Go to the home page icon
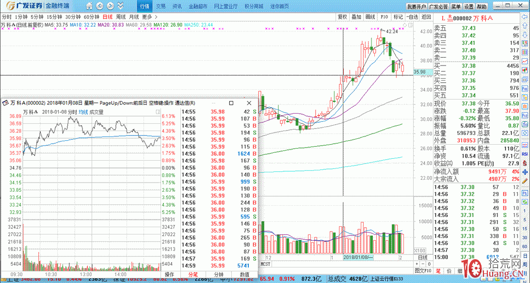The width and height of the screenshot is (530, 283). tap(89, 6)
